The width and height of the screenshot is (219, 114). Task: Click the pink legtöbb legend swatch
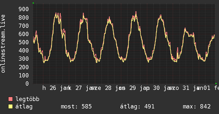point(10,99)
